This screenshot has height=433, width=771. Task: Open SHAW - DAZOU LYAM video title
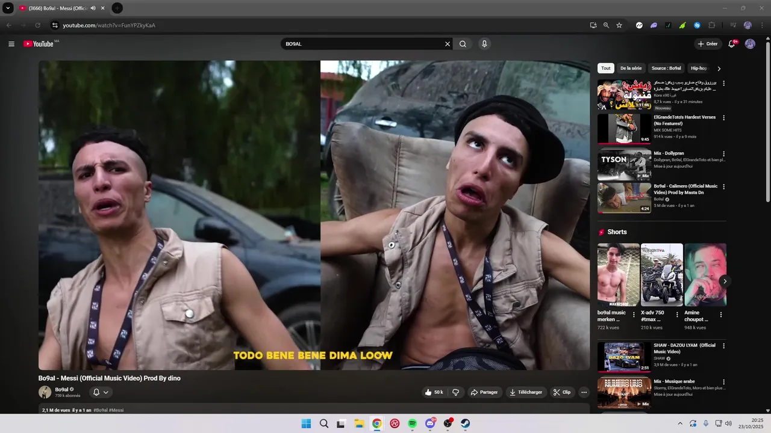(x=684, y=348)
